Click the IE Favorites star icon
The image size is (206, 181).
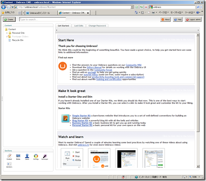3,12
